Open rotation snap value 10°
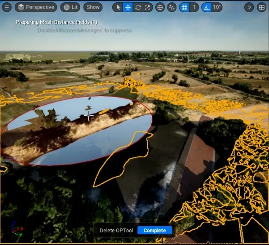The height and width of the screenshot is (245, 269). pos(217,7)
